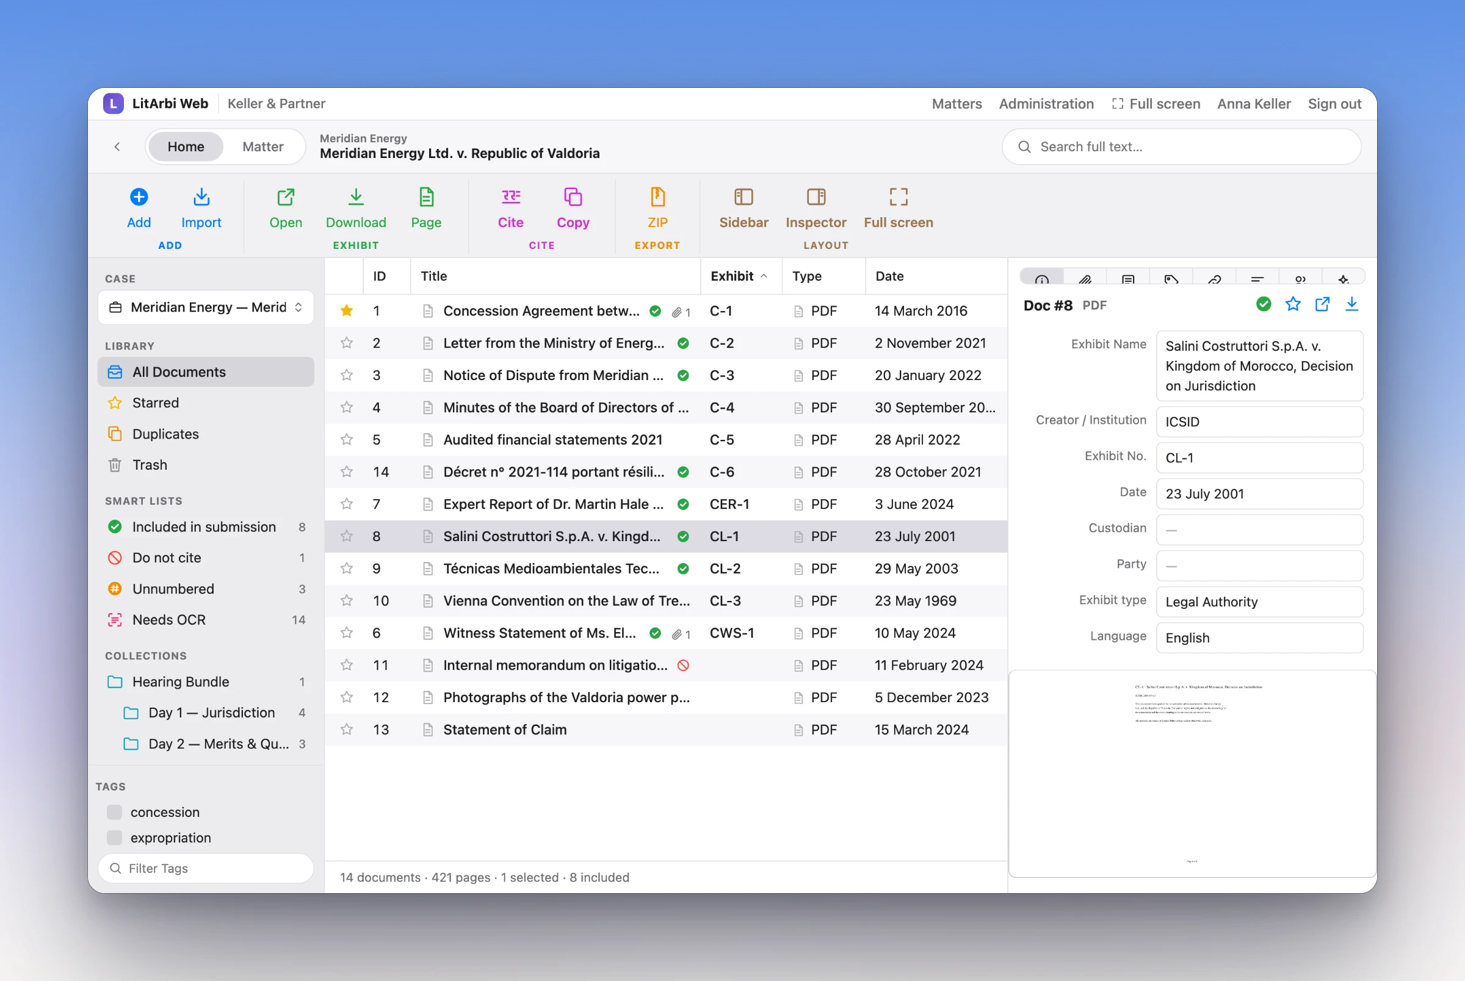
Task: Open the Starred library list
Action: [206, 403]
